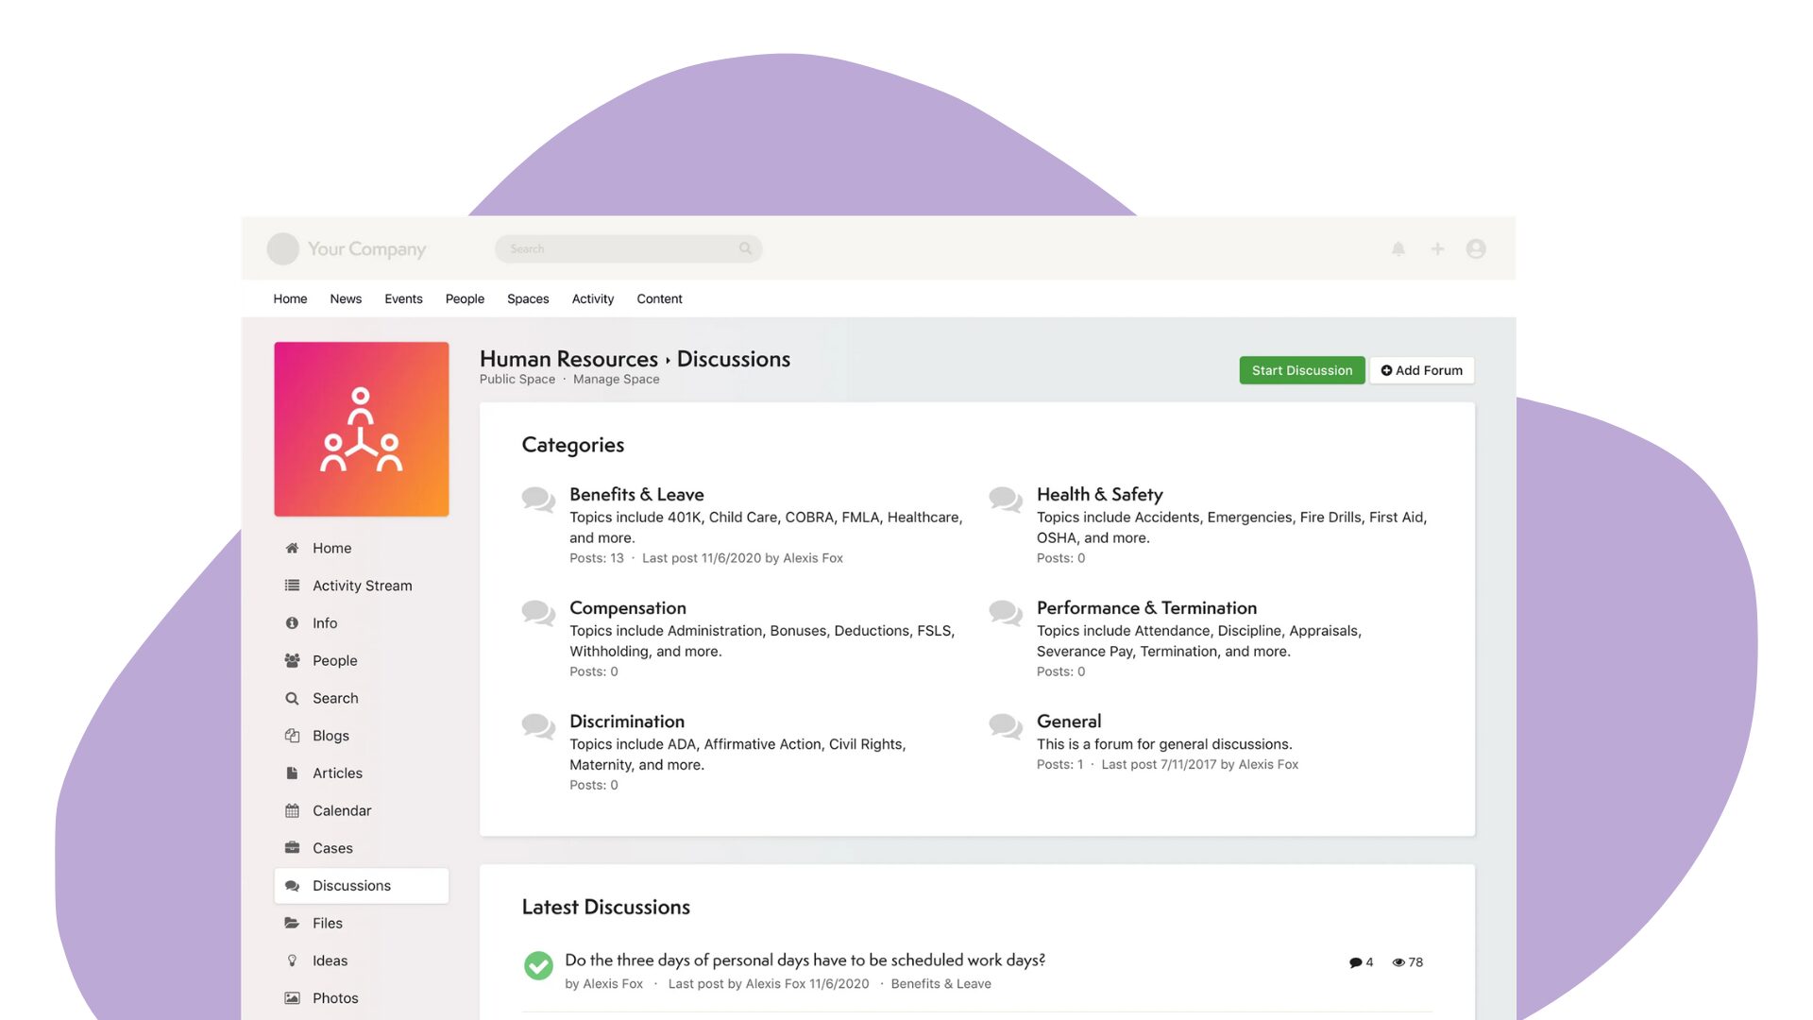Click the green resolved checkmark on discussion
The width and height of the screenshot is (1813, 1020).
click(538, 965)
